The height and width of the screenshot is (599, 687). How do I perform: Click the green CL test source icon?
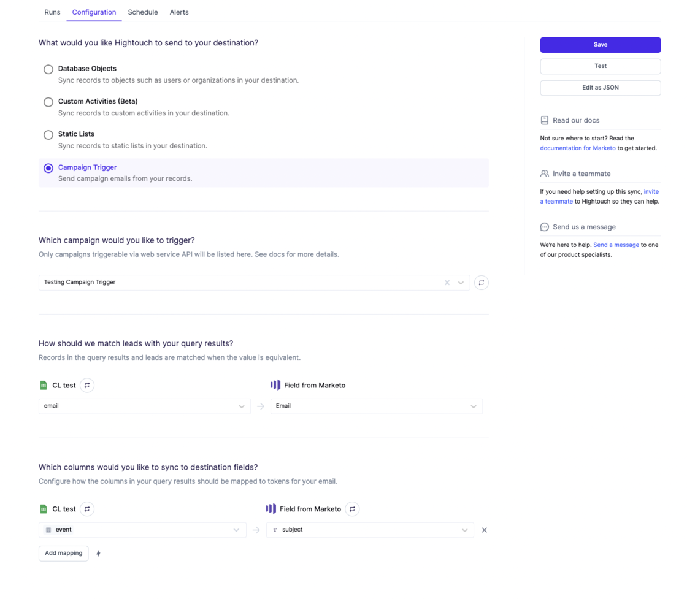point(43,385)
